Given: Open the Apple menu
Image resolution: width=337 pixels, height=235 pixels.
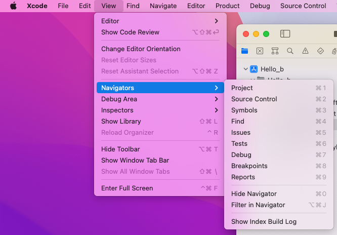Looking at the screenshot, I should point(13,6).
